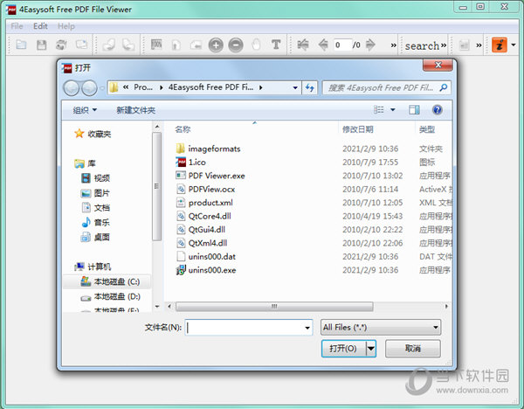This screenshot has width=524, height=409.
Task: Select the Text selection T tool
Action: pos(276,45)
